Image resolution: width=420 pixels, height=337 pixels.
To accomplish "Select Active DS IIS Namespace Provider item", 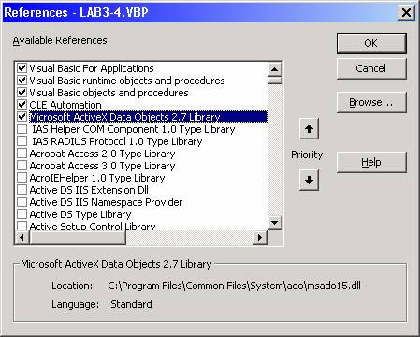I will coord(106,202).
